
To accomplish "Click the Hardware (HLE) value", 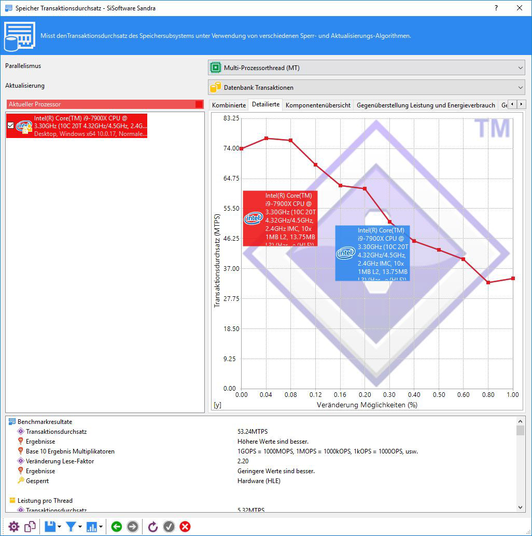I will coord(259,480).
